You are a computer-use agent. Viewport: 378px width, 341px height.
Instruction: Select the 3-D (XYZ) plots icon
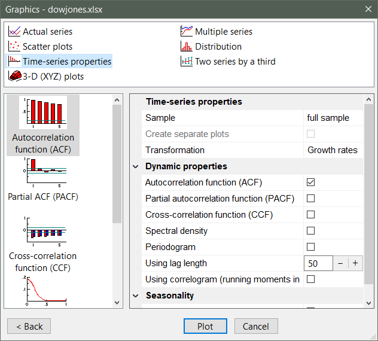pos(15,77)
